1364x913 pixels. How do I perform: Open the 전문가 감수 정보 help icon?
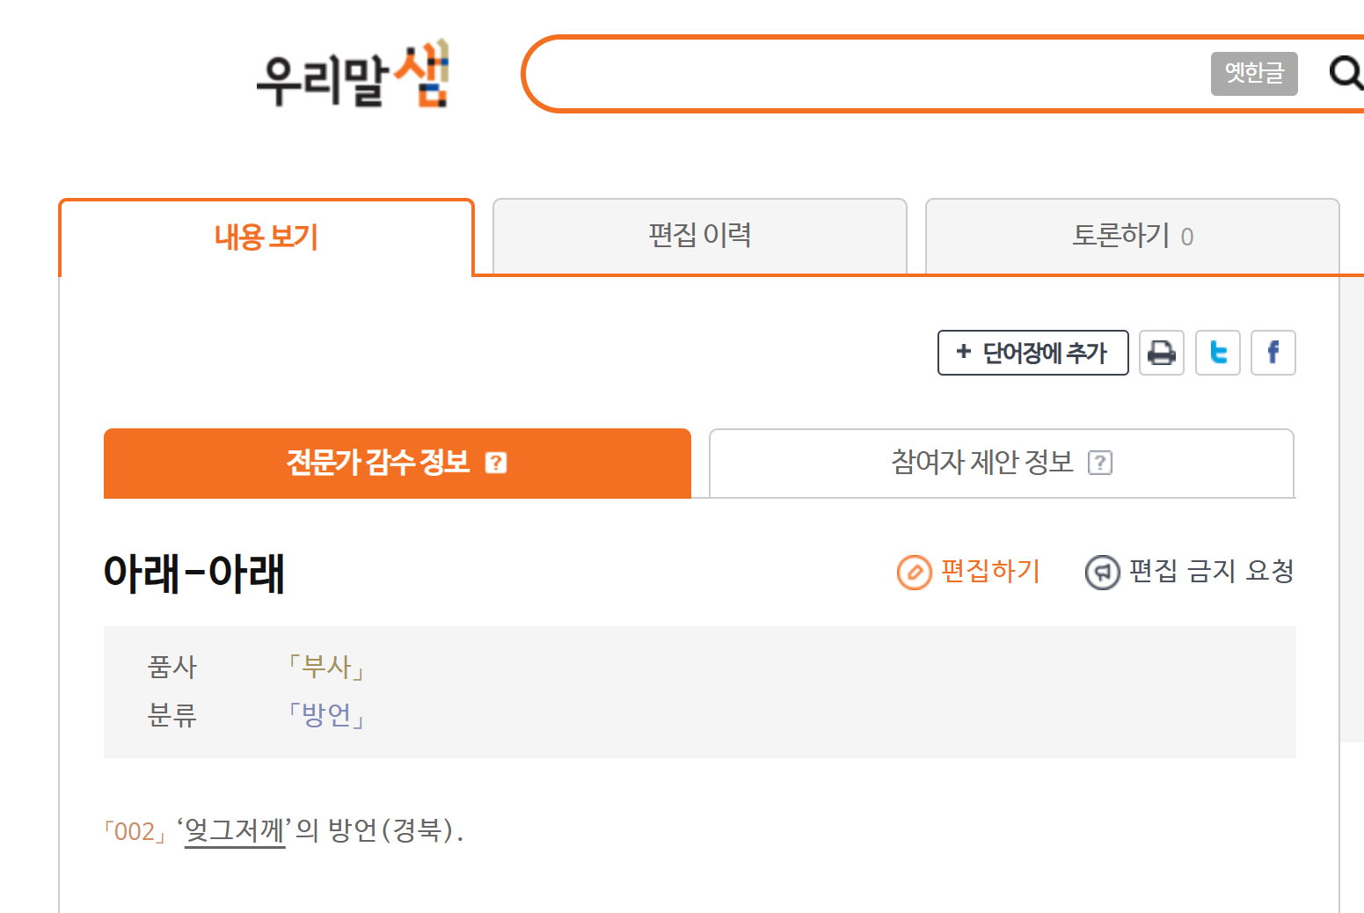click(x=496, y=463)
